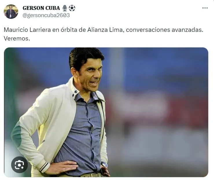
Task: Open the three-dot more options menu
Action: coord(205,8)
